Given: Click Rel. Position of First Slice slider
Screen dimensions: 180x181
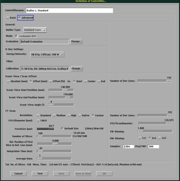Looking at the screenshot, I should [54, 144].
